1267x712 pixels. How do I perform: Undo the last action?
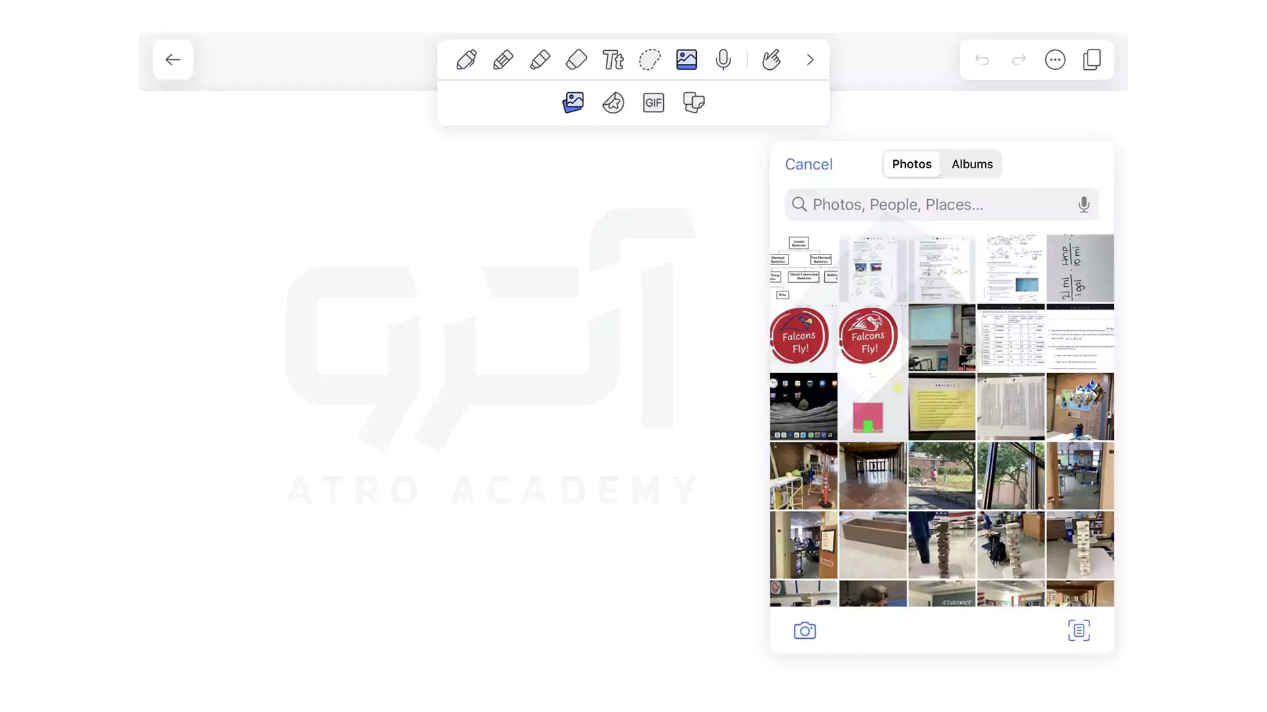click(x=982, y=60)
